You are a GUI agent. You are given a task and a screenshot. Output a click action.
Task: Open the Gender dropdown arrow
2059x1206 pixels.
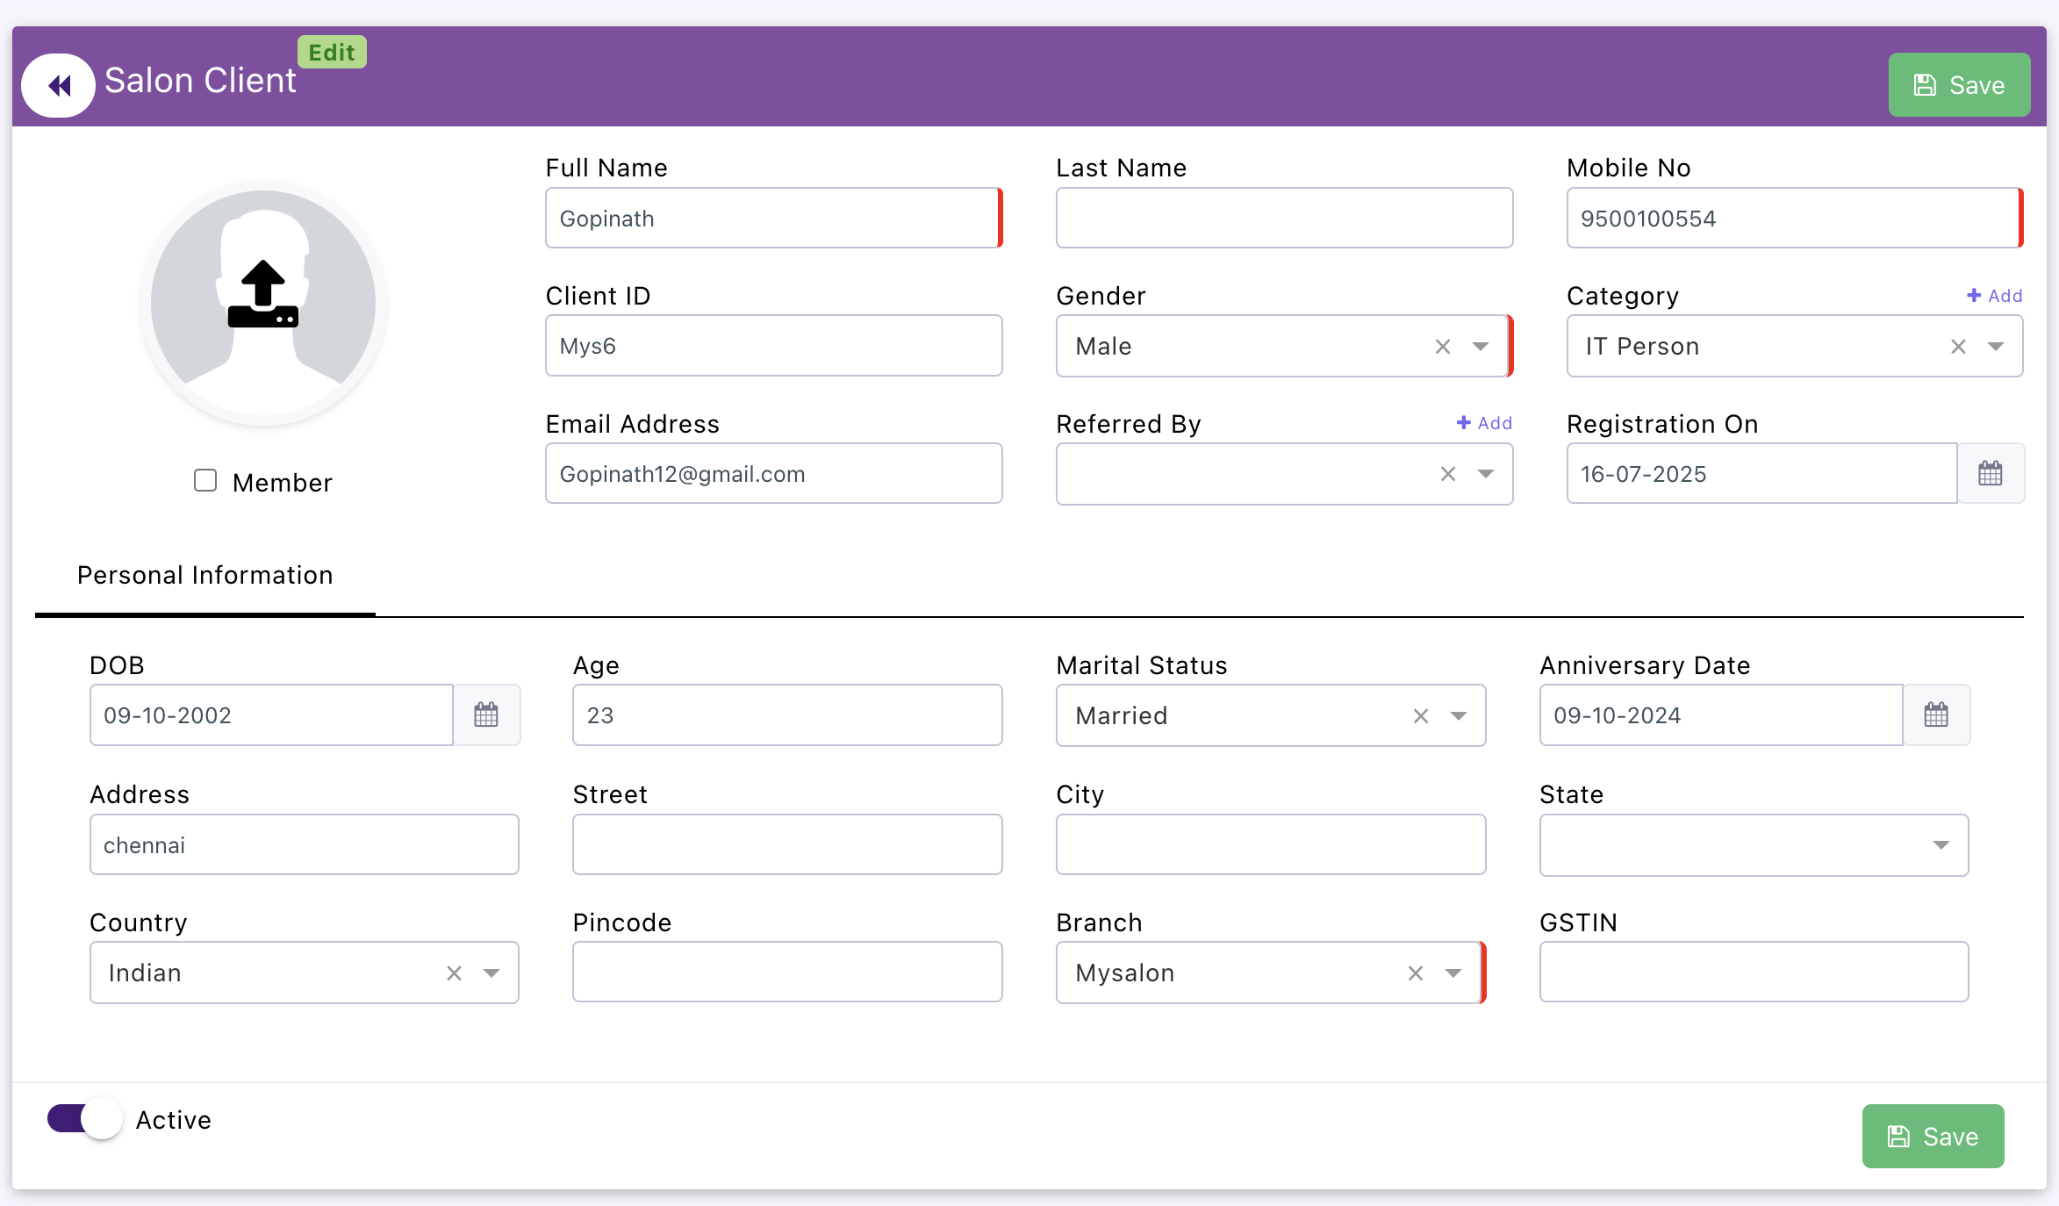click(1481, 347)
